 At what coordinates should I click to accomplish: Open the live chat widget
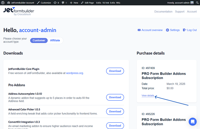point(192,122)
